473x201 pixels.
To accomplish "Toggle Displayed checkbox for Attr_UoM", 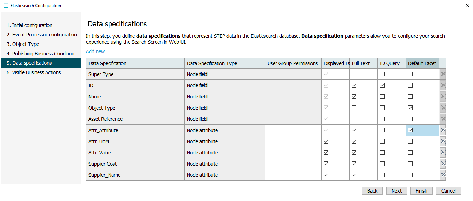I will [x=326, y=141].
